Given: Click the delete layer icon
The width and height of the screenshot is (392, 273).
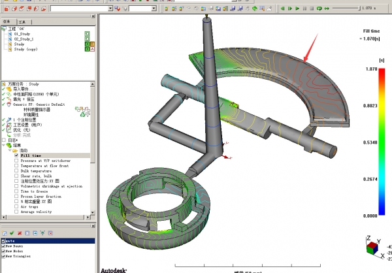Looking at the screenshot, I should (x=50, y=233).
